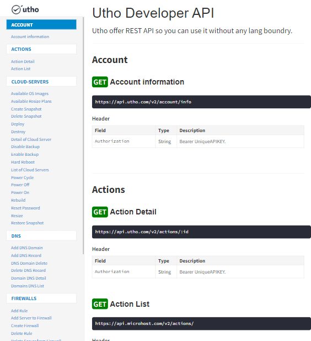This screenshot has height=341, width=311.
Task: Select the ACCOUNT sidebar section header
Action: 41,24
